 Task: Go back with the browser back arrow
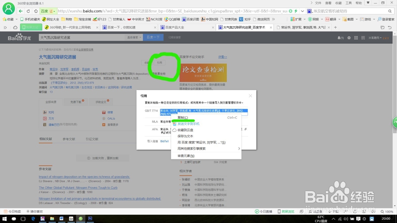(21, 11)
